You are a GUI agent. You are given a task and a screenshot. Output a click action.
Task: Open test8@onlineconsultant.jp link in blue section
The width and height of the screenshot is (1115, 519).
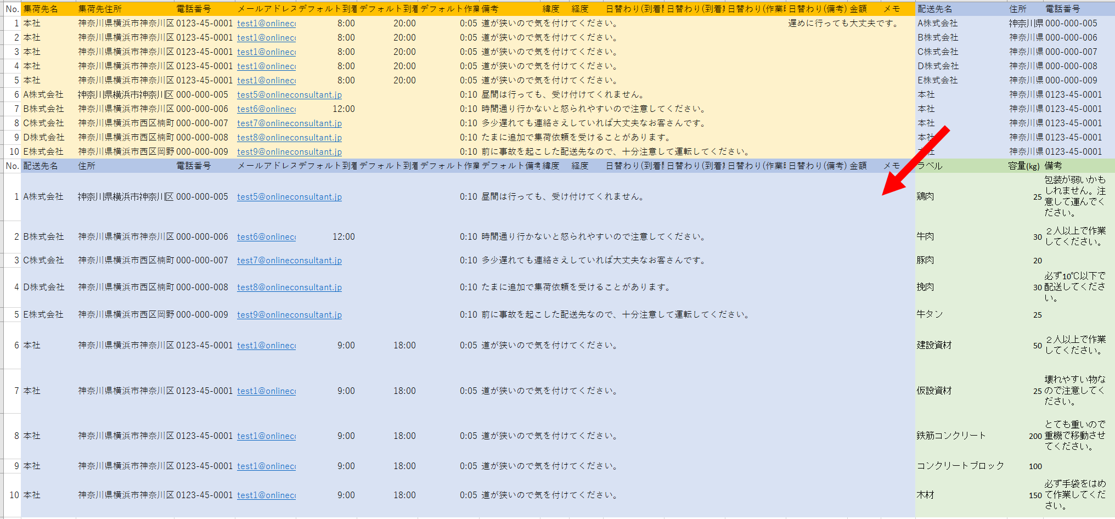[289, 287]
